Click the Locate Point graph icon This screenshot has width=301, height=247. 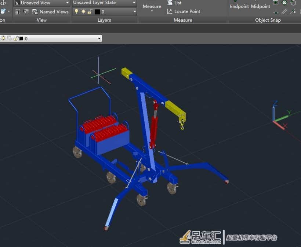point(170,11)
